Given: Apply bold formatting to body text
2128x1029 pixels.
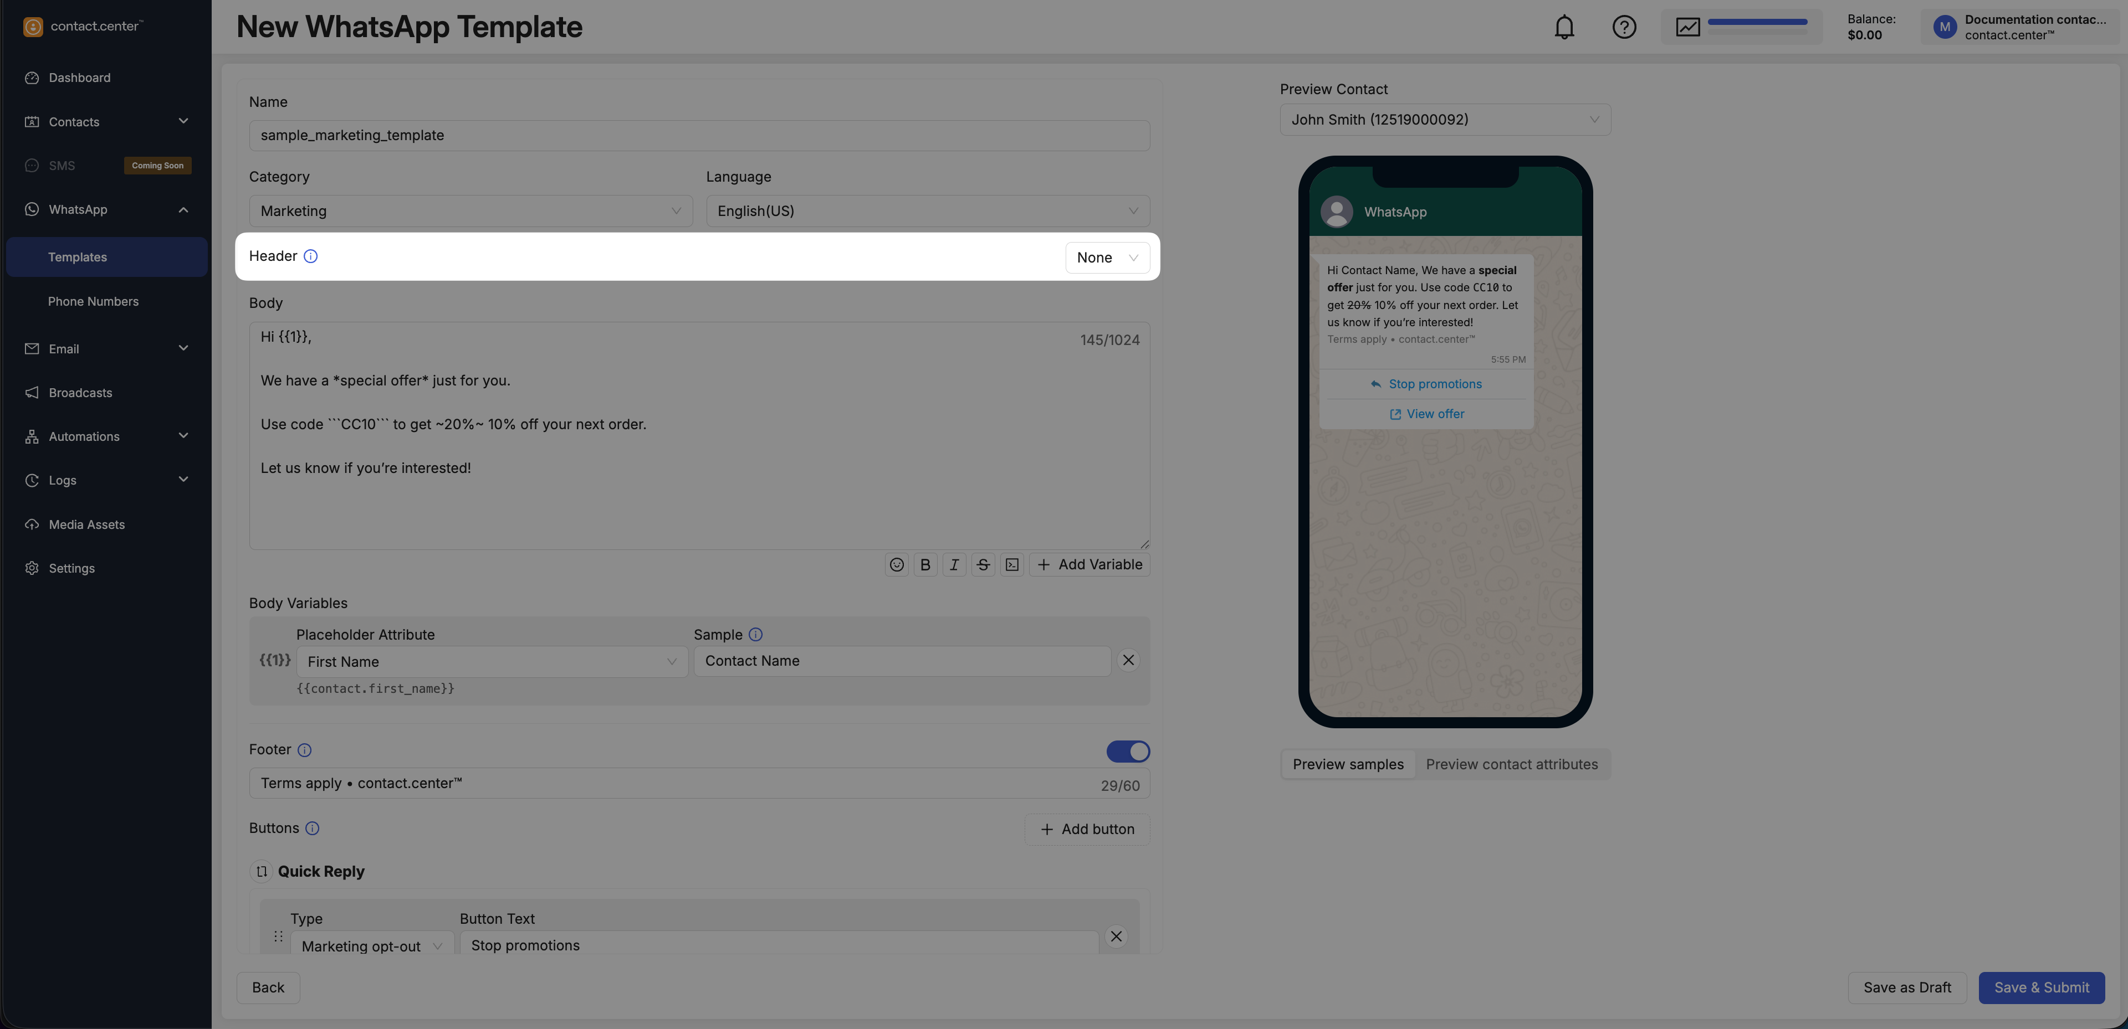Looking at the screenshot, I should (925, 565).
